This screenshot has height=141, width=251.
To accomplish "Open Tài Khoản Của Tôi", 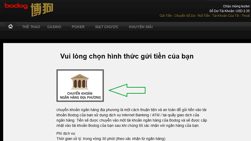I will click(x=226, y=16).
